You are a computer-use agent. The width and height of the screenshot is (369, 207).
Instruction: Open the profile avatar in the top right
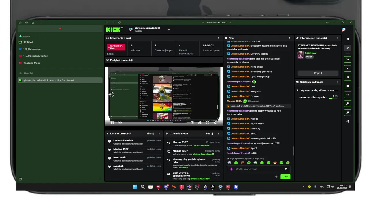(343, 29)
